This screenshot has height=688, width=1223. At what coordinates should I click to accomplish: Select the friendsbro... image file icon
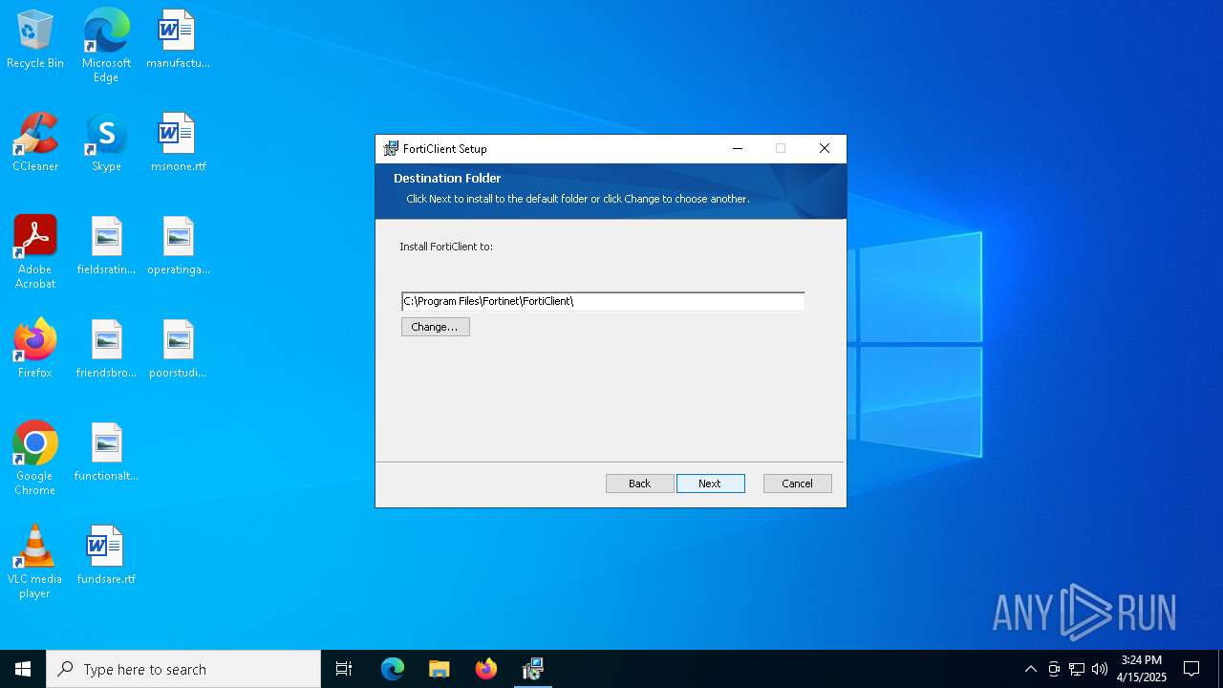[x=106, y=349]
